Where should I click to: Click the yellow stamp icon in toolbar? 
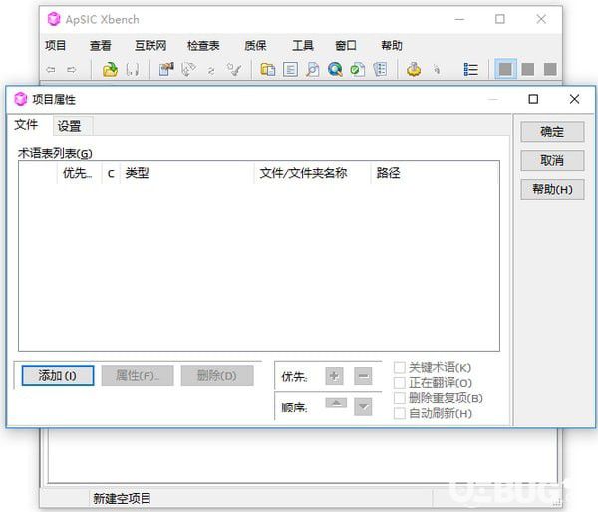(x=414, y=70)
